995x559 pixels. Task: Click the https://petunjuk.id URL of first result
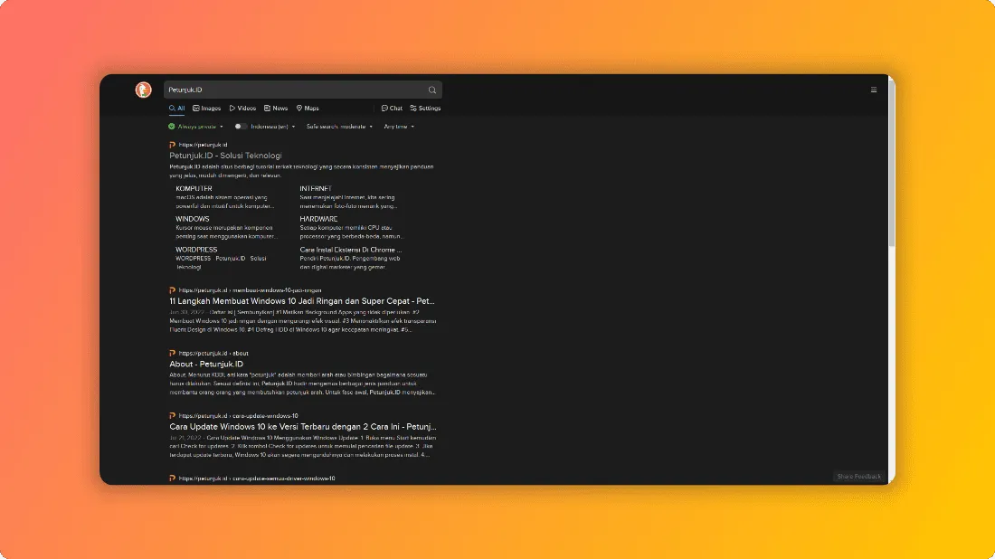(203, 145)
